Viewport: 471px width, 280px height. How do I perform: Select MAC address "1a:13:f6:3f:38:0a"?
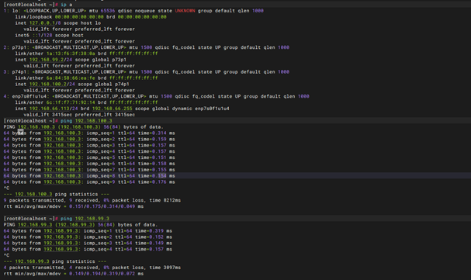[71, 54]
